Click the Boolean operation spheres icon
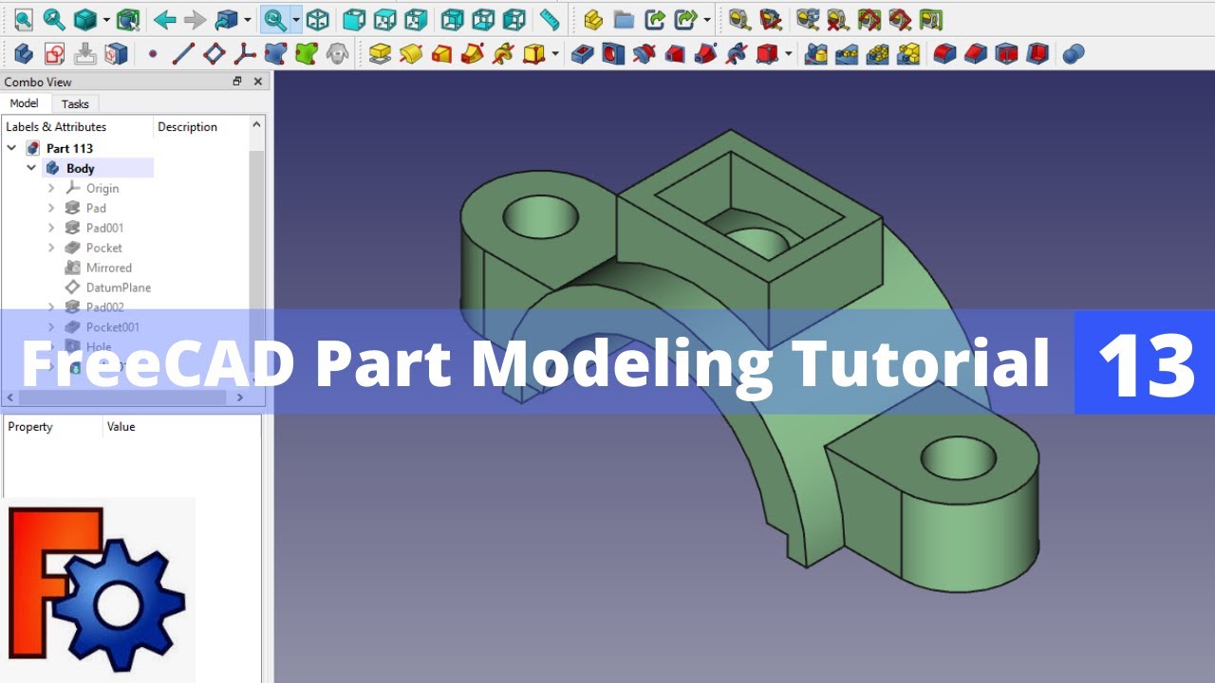Viewport: 1215px width, 683px height. (1073, 54)
